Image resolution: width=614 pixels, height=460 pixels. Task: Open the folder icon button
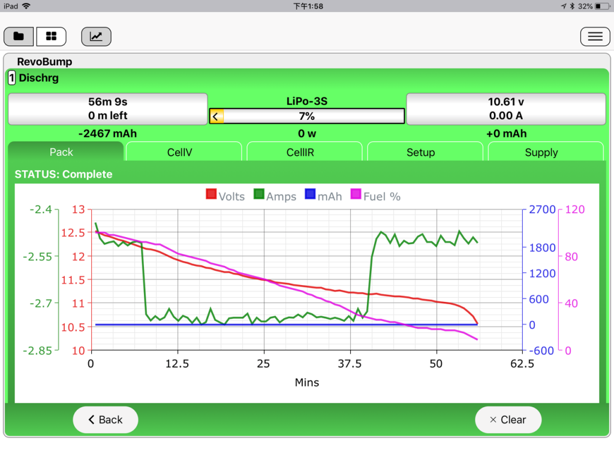19,37
